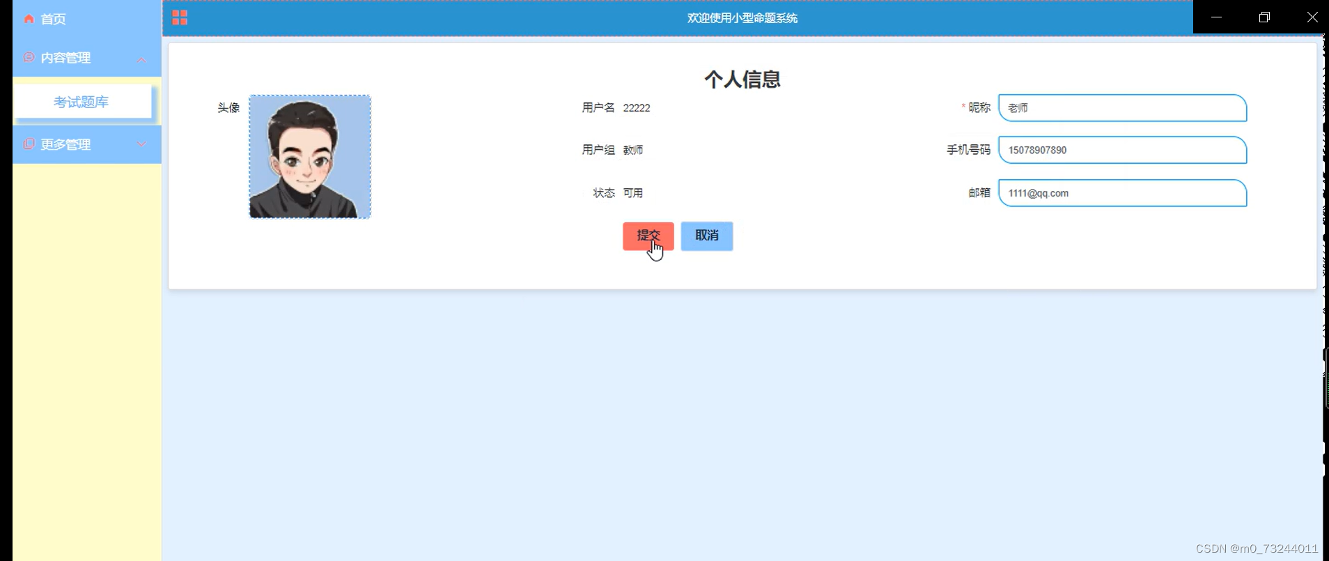Collapse the 内容管理 chevron arrow
Image resolution: width=1329 pixels, height=561 pixels.
[141, 59]
